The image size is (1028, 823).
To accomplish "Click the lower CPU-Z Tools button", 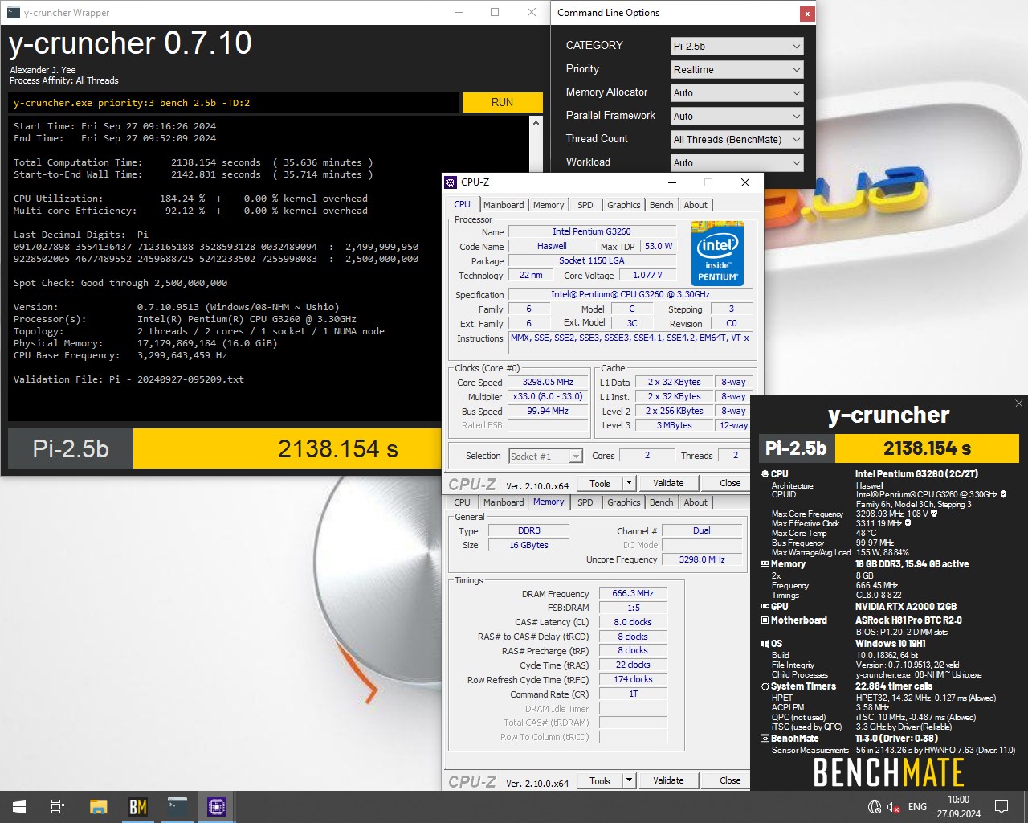I will (x=600, y=780).
